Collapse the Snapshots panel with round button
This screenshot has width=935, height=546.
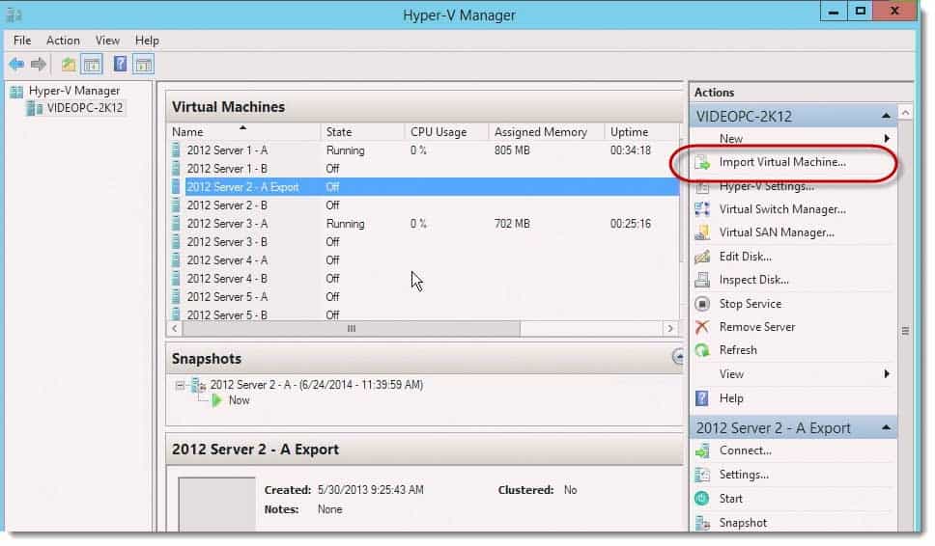tap(679, 357)
